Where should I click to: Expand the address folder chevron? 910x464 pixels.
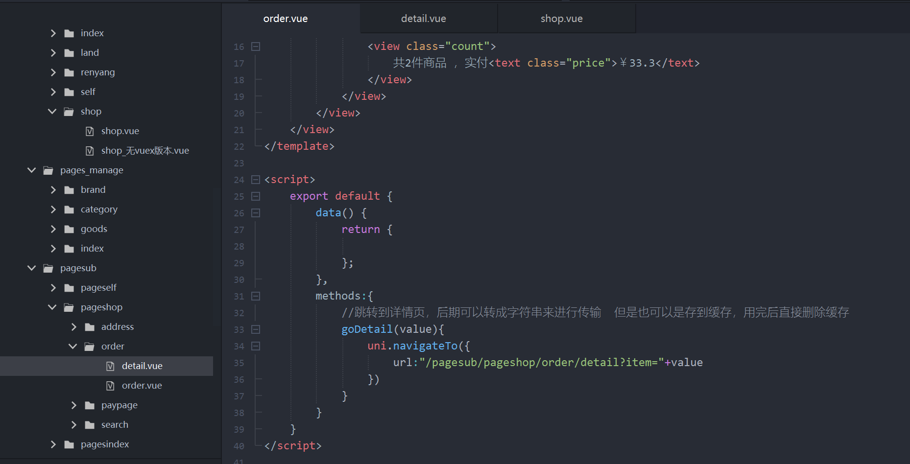tap(74, 327)
